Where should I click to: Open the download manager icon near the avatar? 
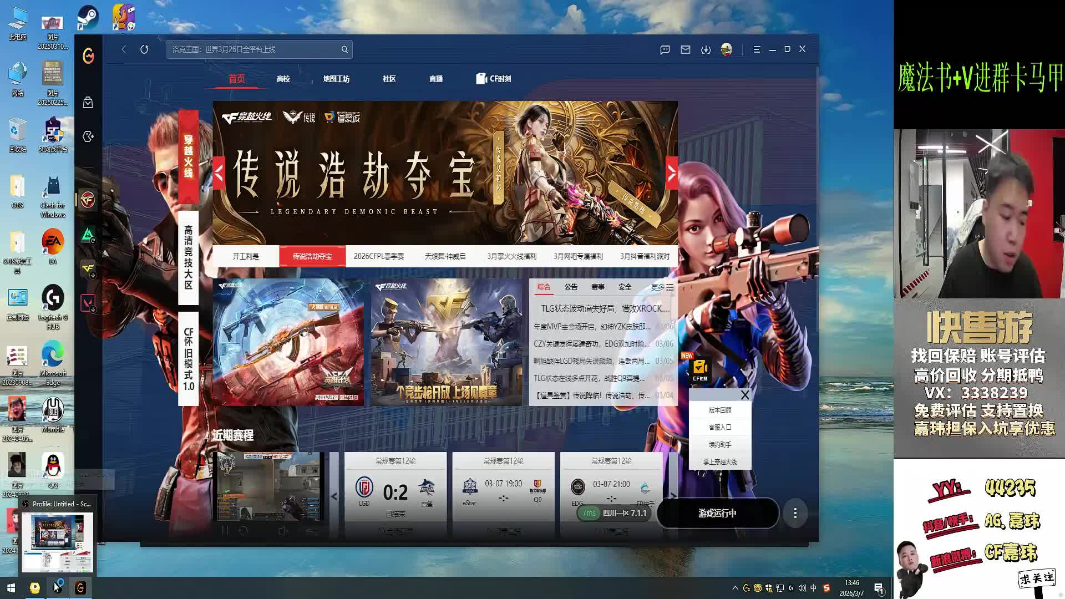[706, 49]
